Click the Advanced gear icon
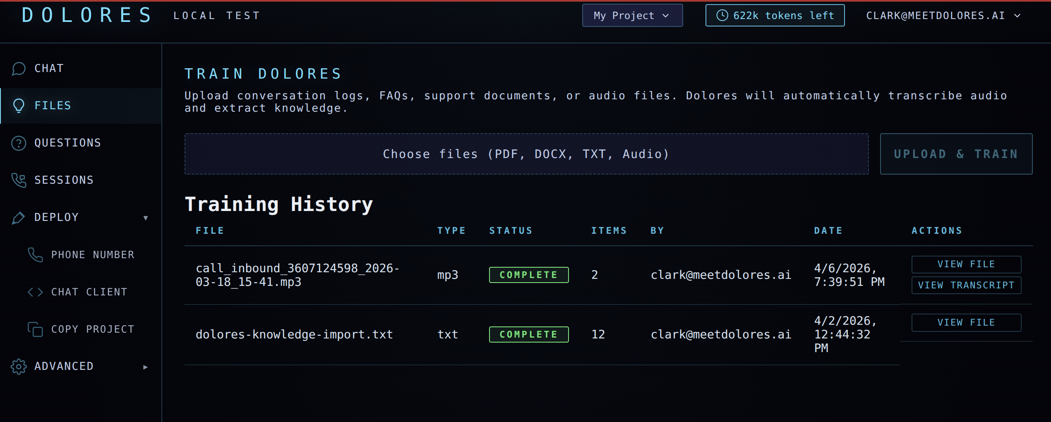The width and height of the screenshot is (1051, 422). pyautogui.click(x=19, y=367)
